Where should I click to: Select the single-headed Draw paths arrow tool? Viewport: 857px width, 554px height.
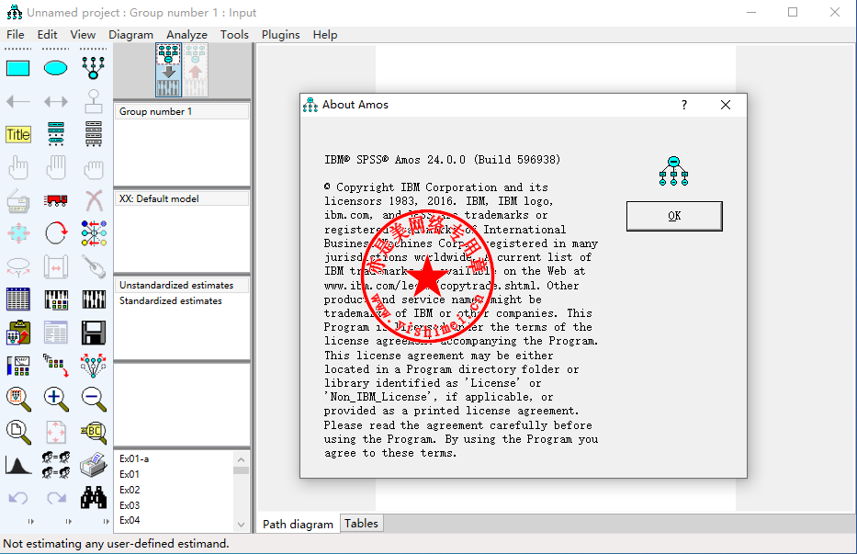click(x=18, y=102)
